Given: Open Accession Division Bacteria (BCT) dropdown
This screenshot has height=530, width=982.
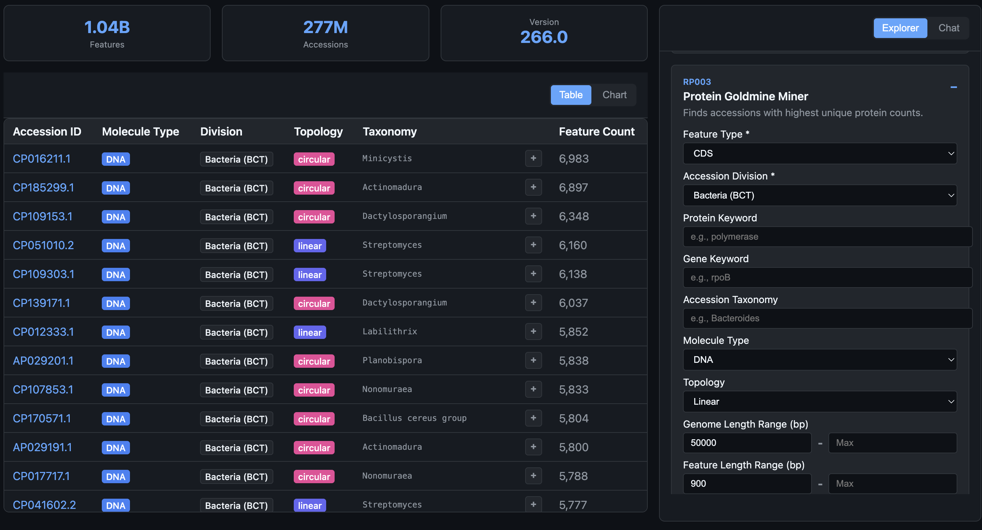Looking at the screenshot, I should [820, 195].
